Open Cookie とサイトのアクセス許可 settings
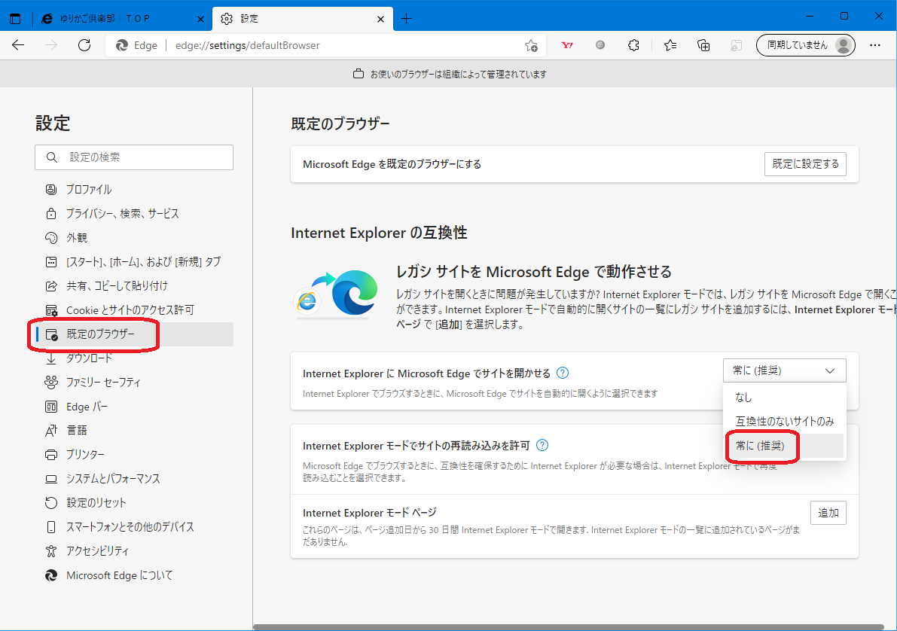Image resolution: width=897 pixels, height=631 pixels. 134,310
